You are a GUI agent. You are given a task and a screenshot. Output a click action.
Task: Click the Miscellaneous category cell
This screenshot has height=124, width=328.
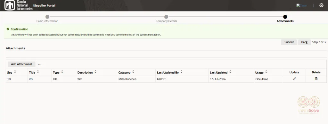click(136, 79)
